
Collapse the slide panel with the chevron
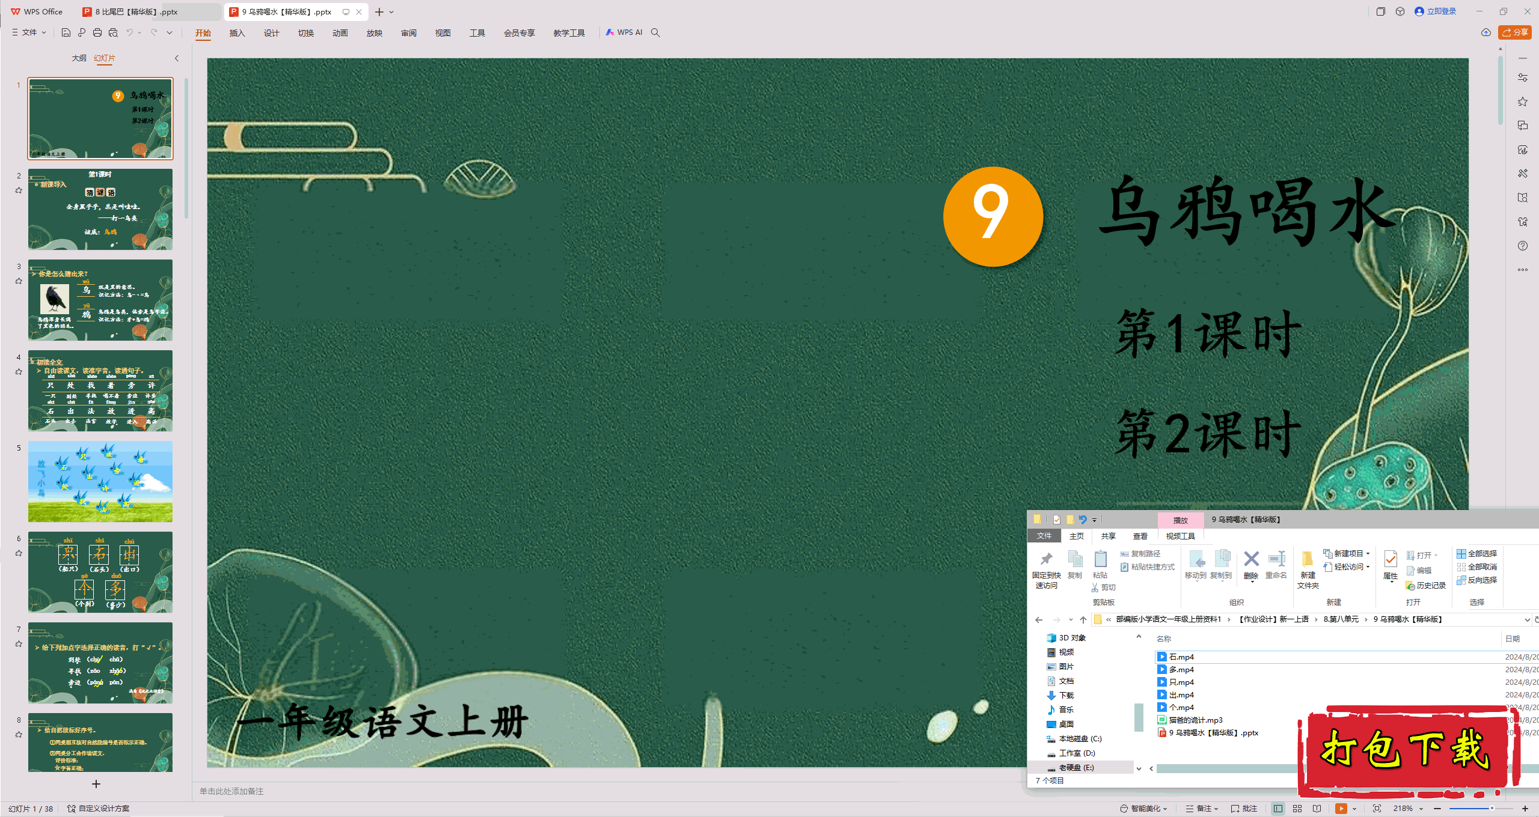(x=177, y=58)
